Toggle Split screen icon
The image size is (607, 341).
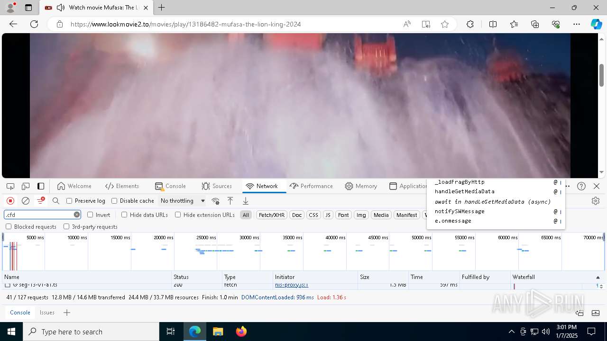(493, 24)
